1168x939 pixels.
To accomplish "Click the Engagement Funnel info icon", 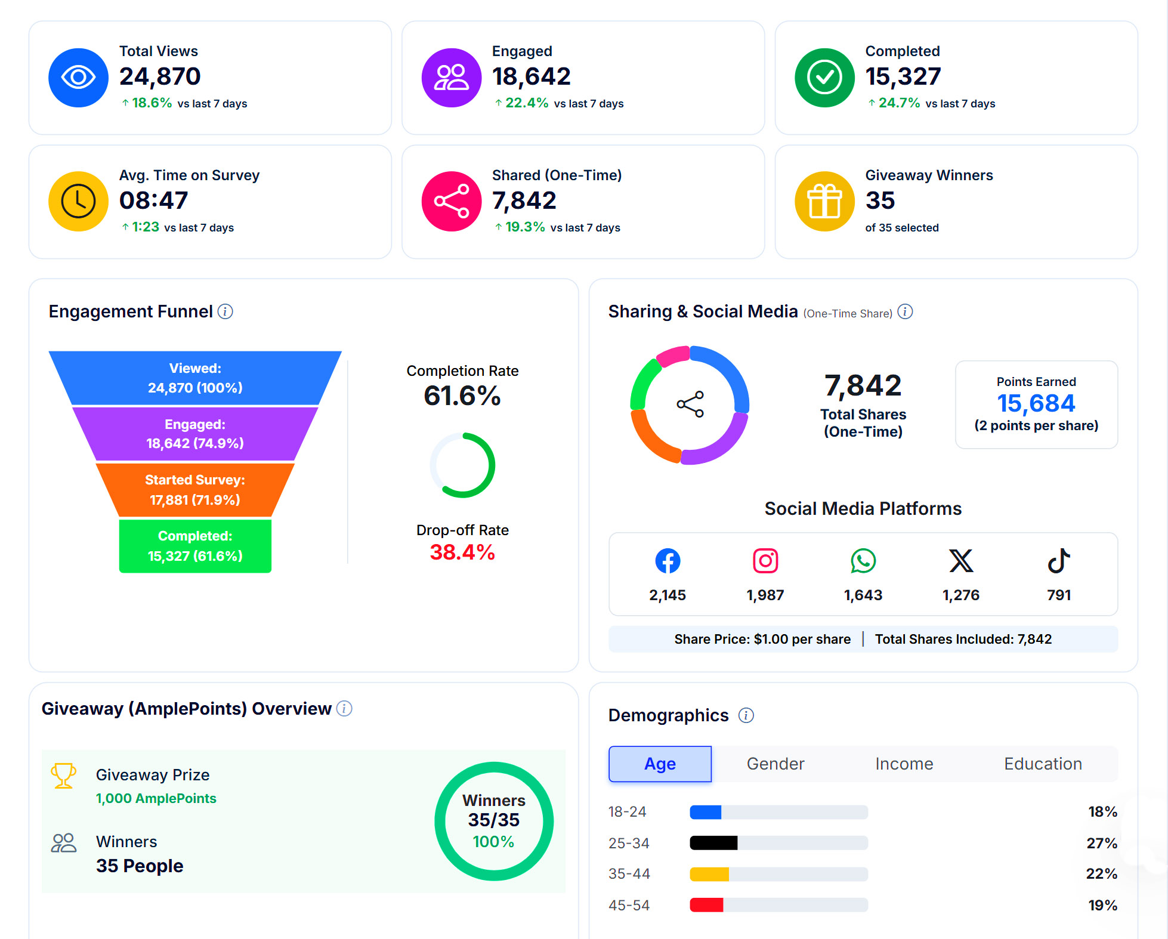I will point(225,311).
